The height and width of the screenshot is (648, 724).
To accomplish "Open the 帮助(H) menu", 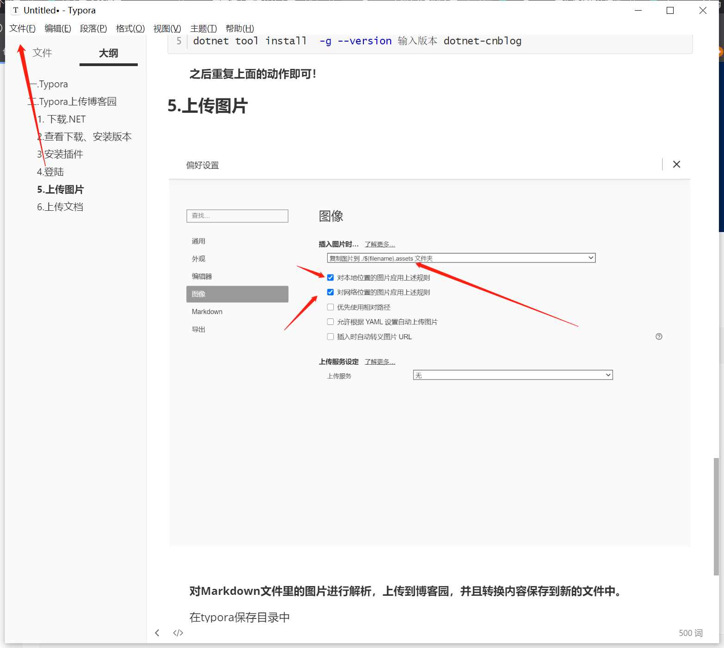I will pos(240,29).
